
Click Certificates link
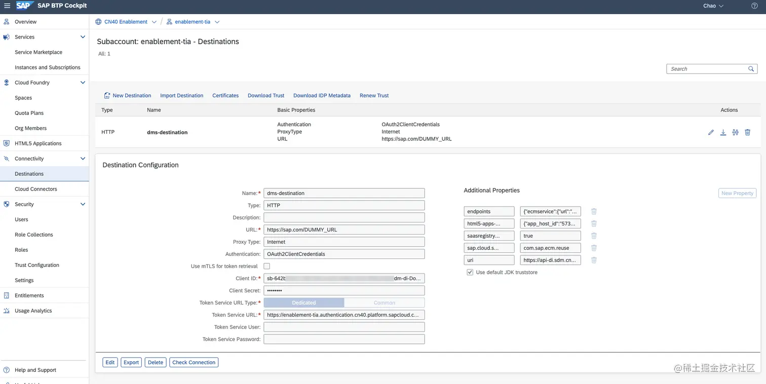pyautogui.click(x=225, y=95)
